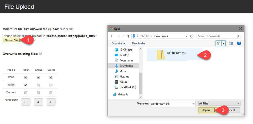Open the recent locations dropdown arrow
The image size is (253, 124).
coord(124,36)
